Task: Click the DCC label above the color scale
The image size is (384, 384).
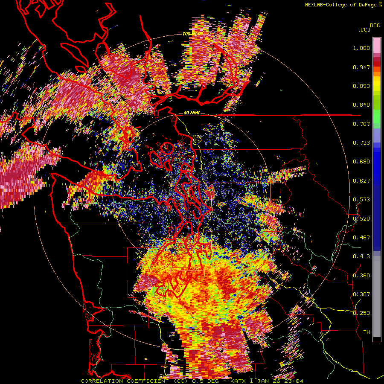Action: click(375, 25)
